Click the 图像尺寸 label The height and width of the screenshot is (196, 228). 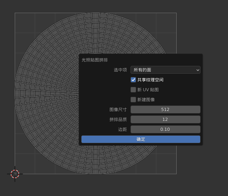pyautogui.click(x=118, y=110)
